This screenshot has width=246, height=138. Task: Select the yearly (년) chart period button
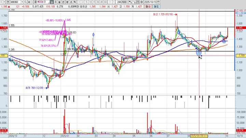pyautogui.click(x=63, y=2)
